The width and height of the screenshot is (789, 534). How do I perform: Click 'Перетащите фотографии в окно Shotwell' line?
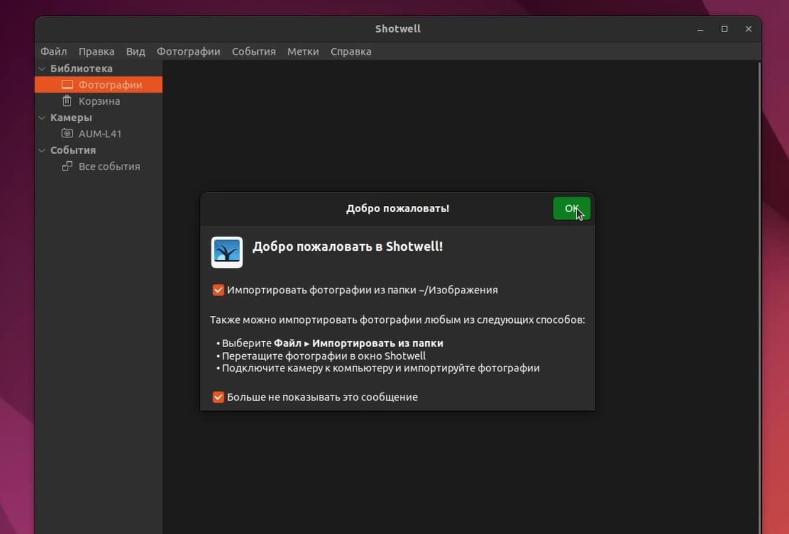324,356
